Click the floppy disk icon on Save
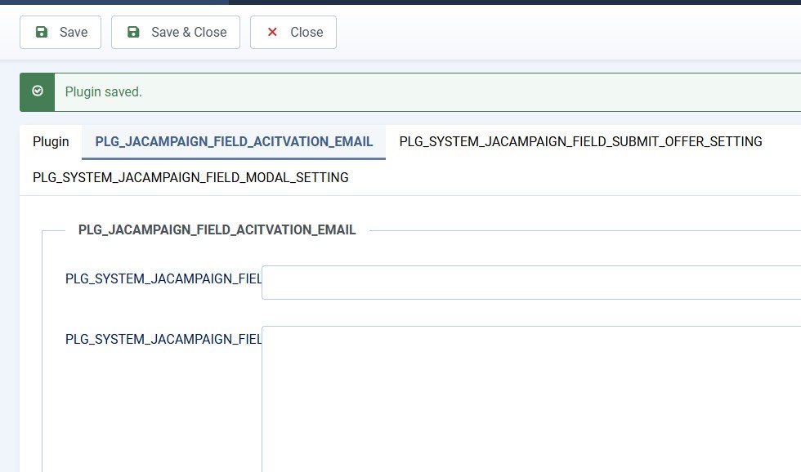801x472 pixels. [42, 32]
